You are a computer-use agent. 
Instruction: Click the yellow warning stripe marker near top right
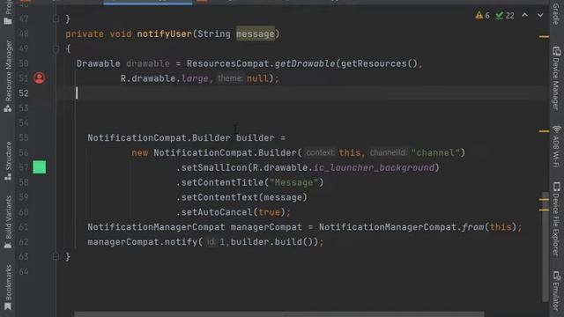[544, 36]
